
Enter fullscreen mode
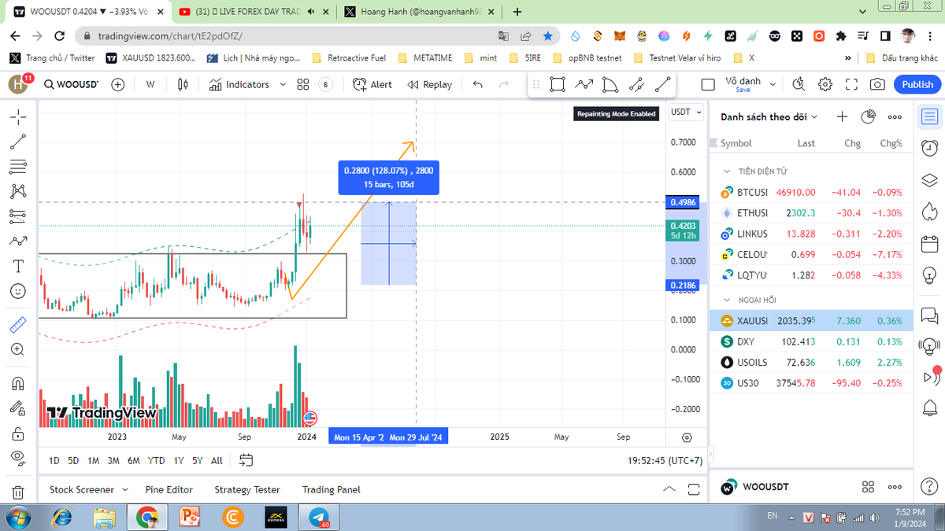coord(851,84)
